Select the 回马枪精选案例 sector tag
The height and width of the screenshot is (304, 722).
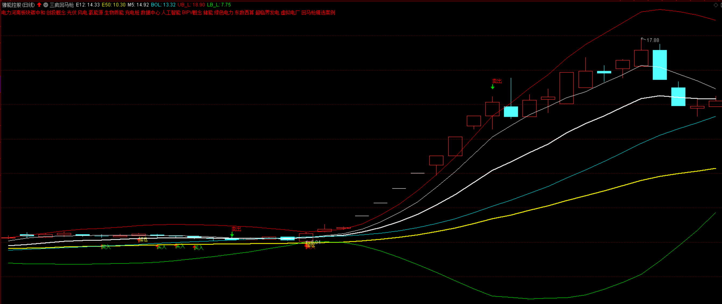pos(318,13)
